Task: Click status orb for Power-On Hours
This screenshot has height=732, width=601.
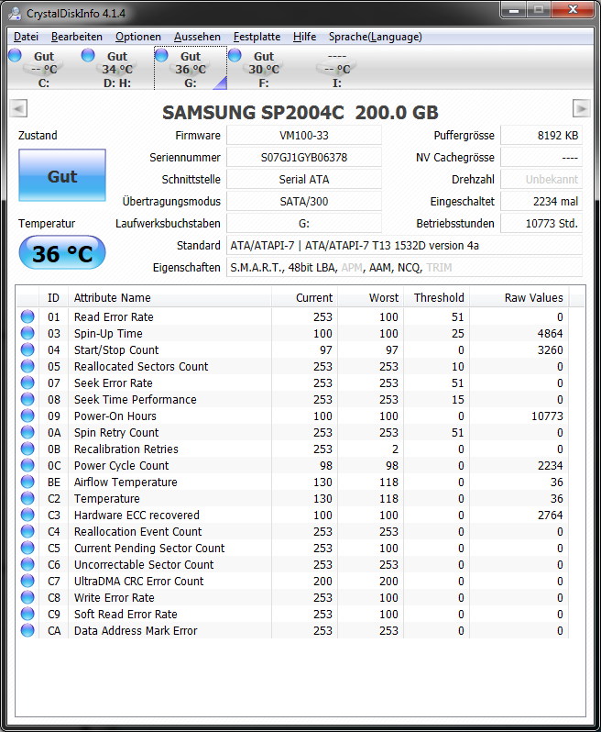Action: pyautogui.click(x=27, y=416)
